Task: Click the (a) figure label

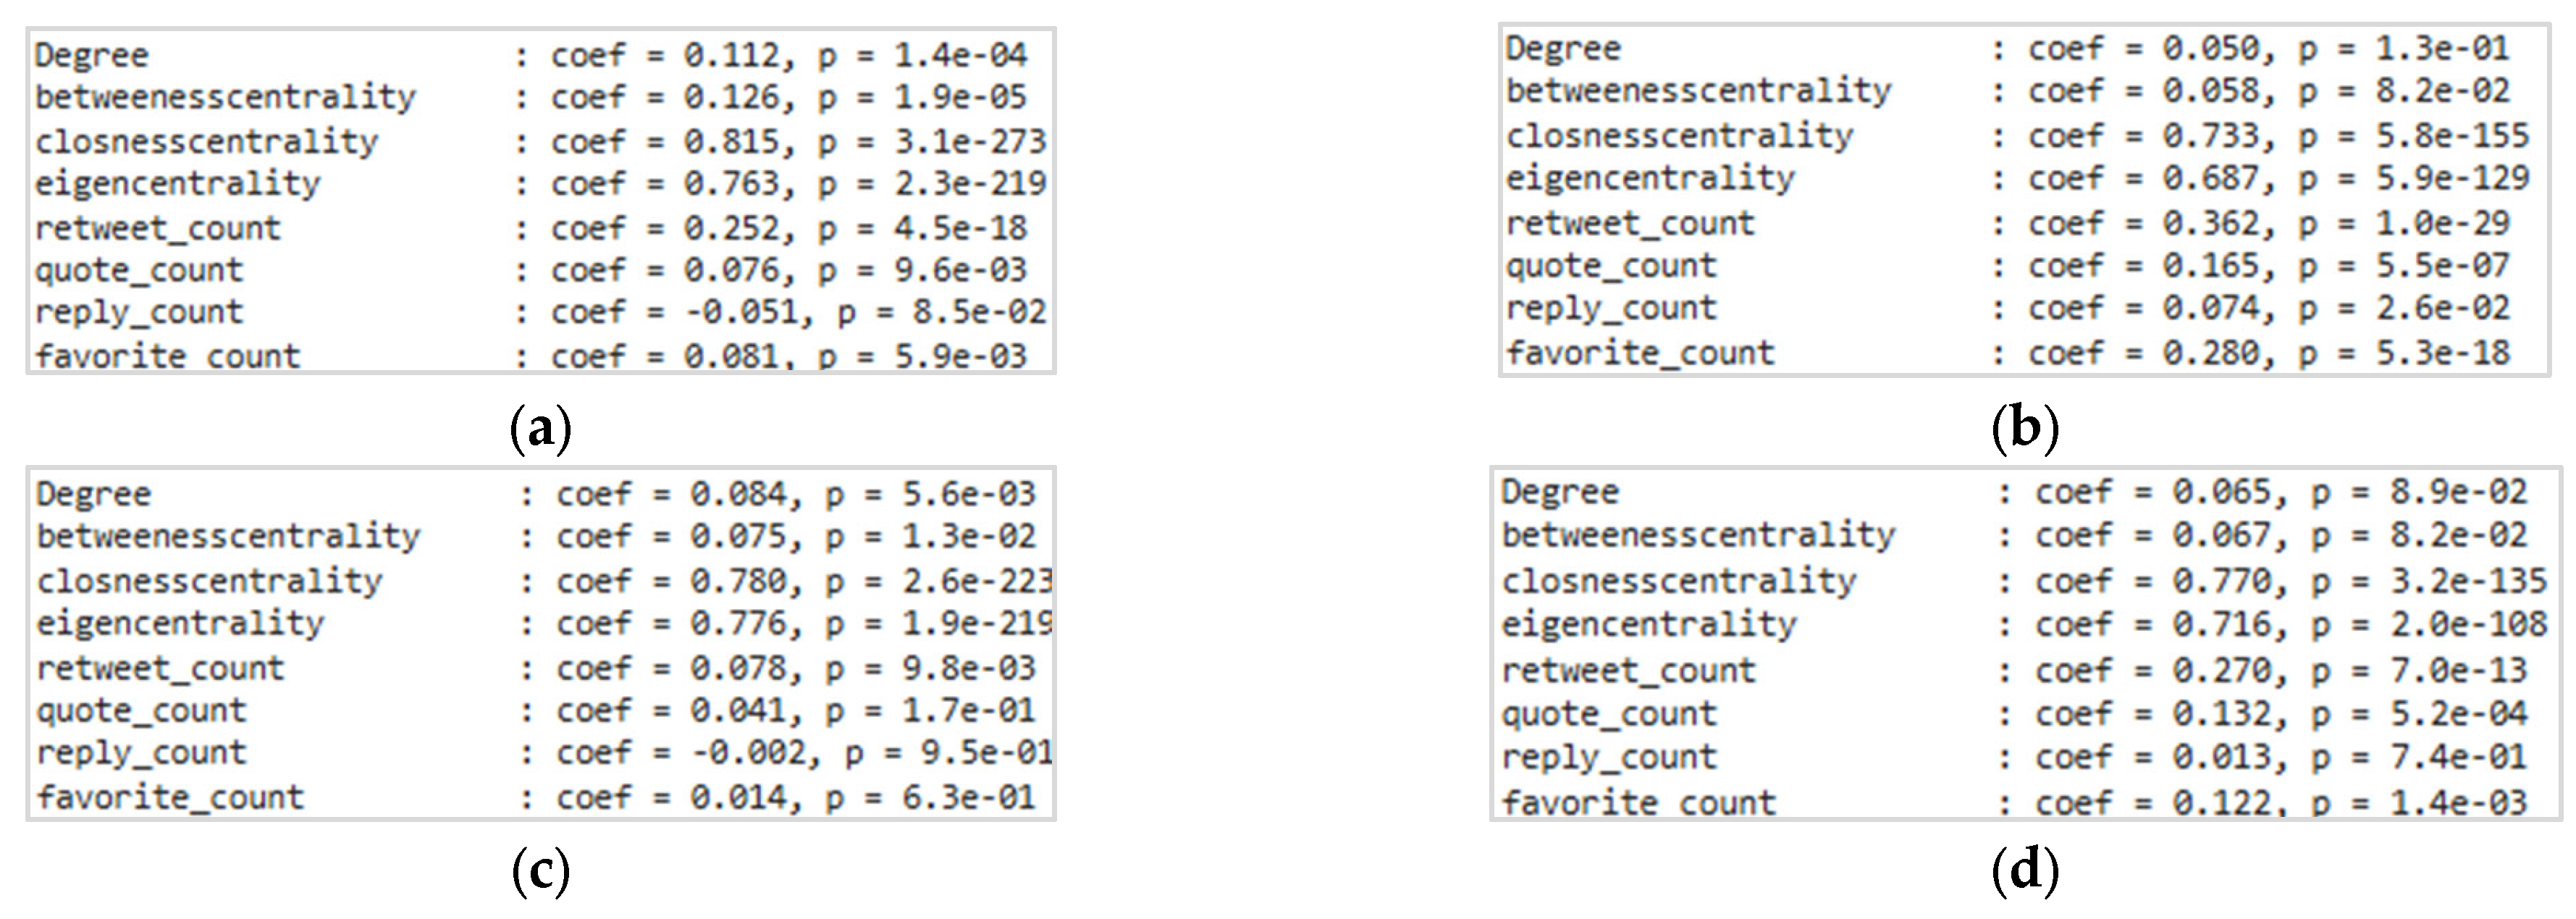Action: (540, 429)
